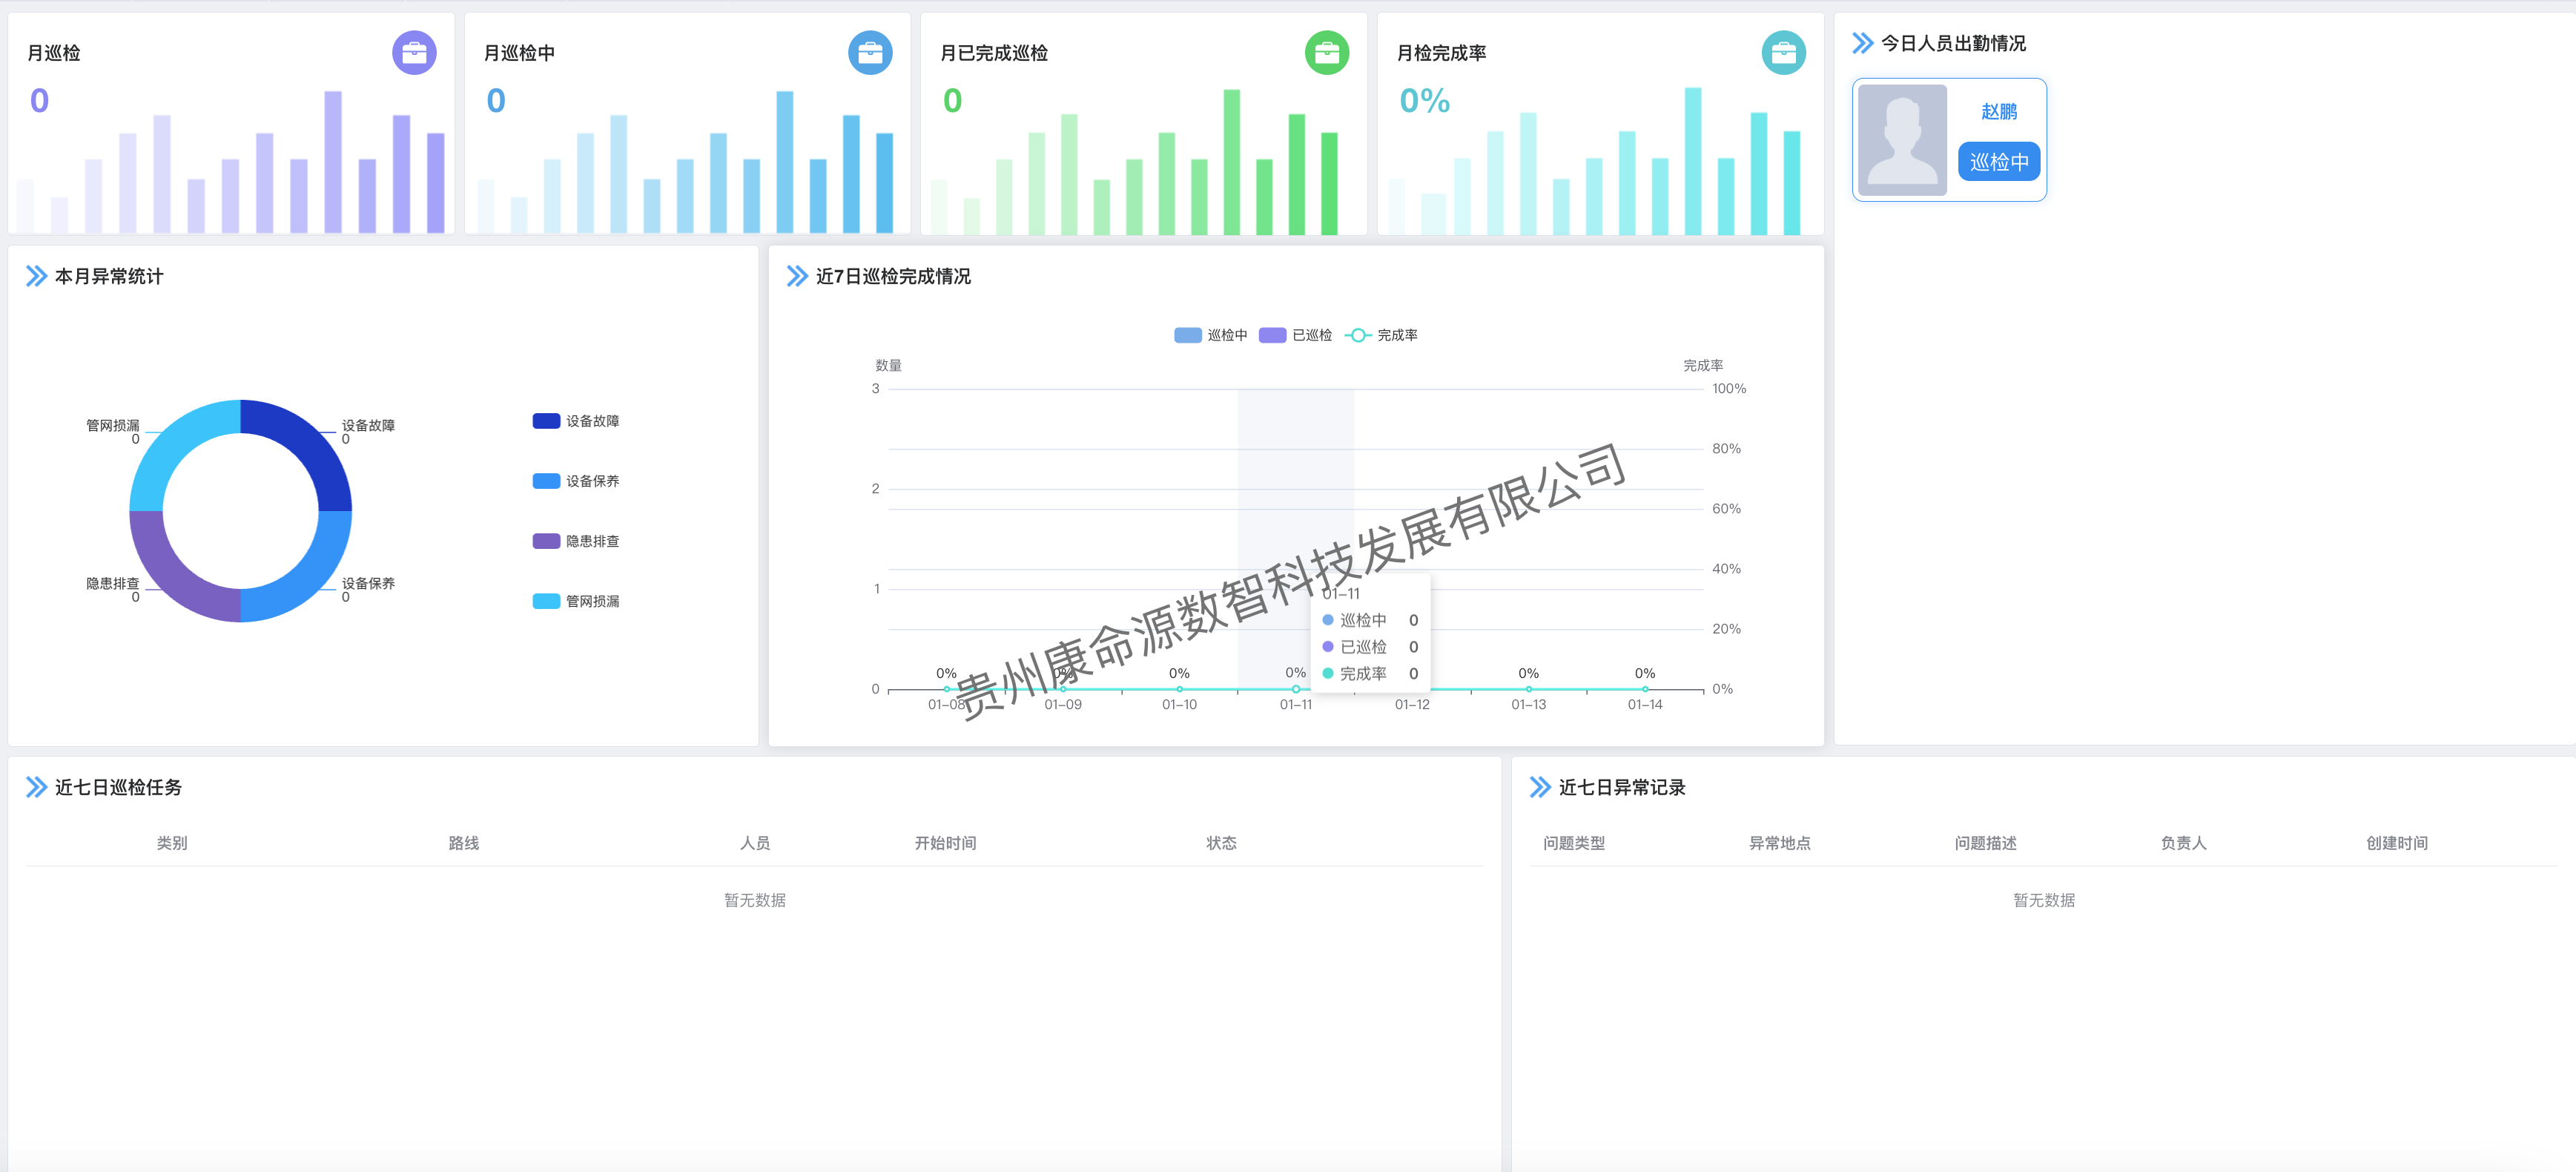Select the 负责人 column header in 近七日异常记录
The width and height of the screenshot is (2576, 1172).
[x=2183, y=843]
